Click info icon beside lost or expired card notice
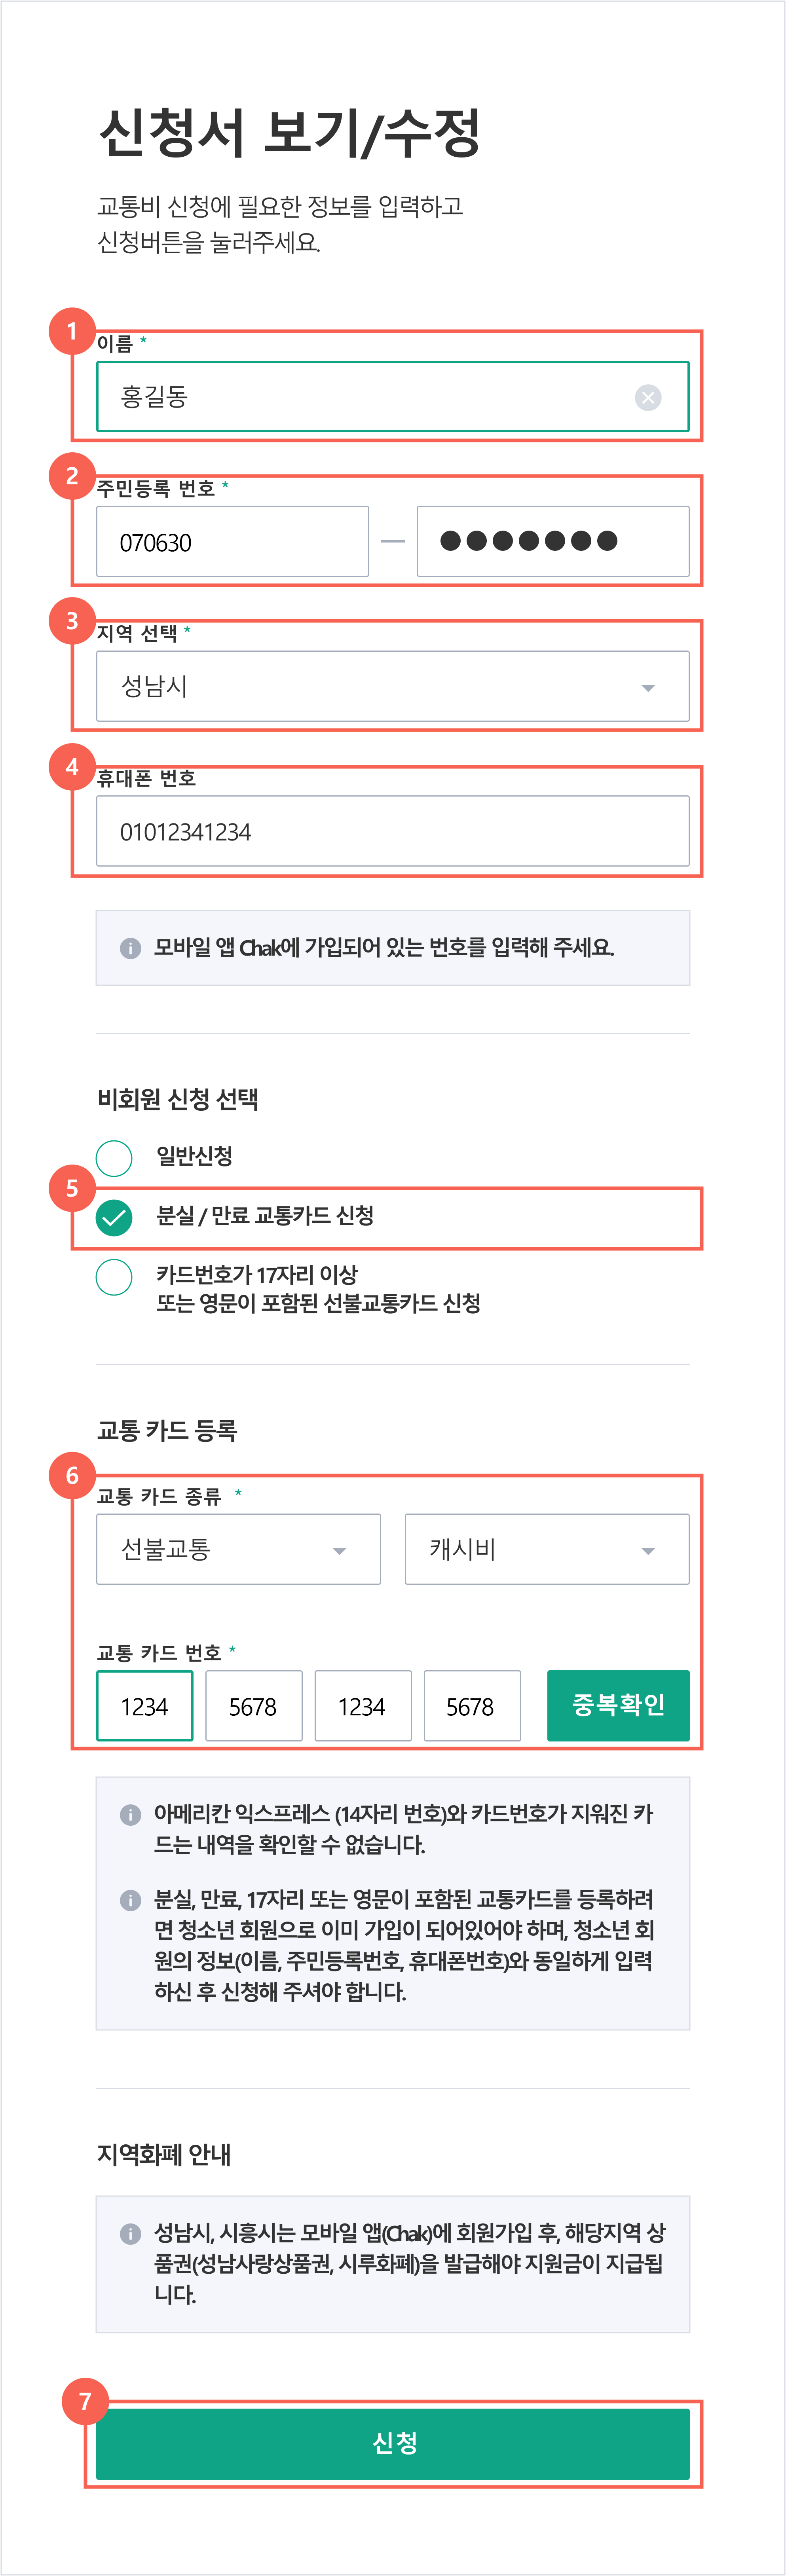The height and width of the screenshot is (2576, 786). point(130,1900)
